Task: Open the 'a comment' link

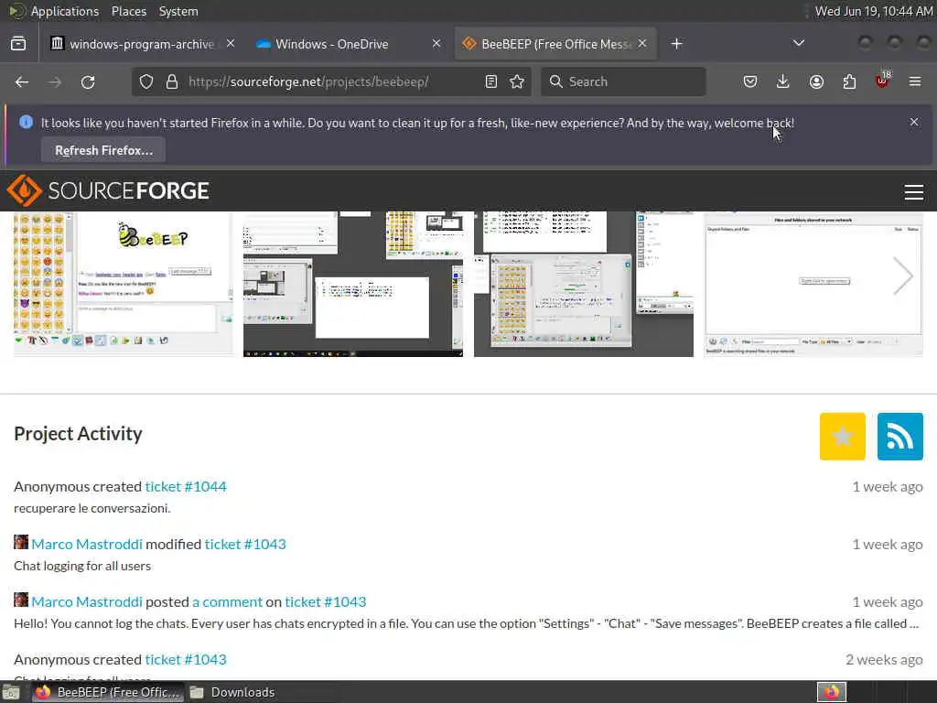Action: 227,602
